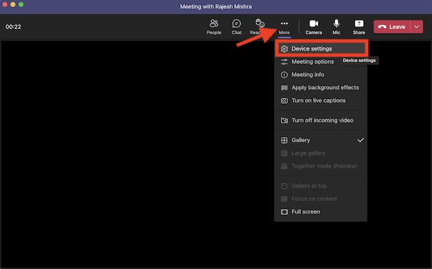Open Meeting info menu entry
The image size is (432, 269).
point(321,75)
